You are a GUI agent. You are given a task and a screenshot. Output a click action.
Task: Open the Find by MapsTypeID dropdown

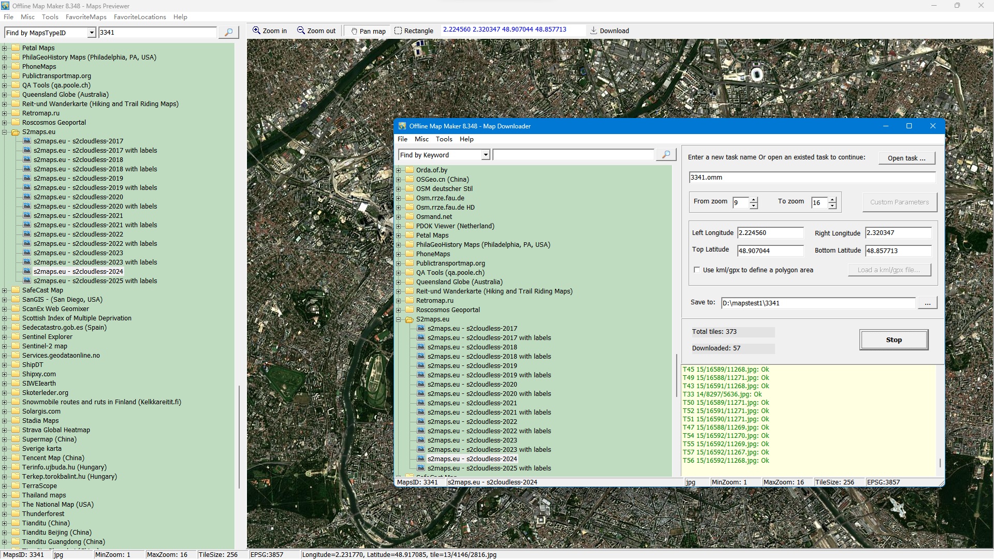(92, 33)
